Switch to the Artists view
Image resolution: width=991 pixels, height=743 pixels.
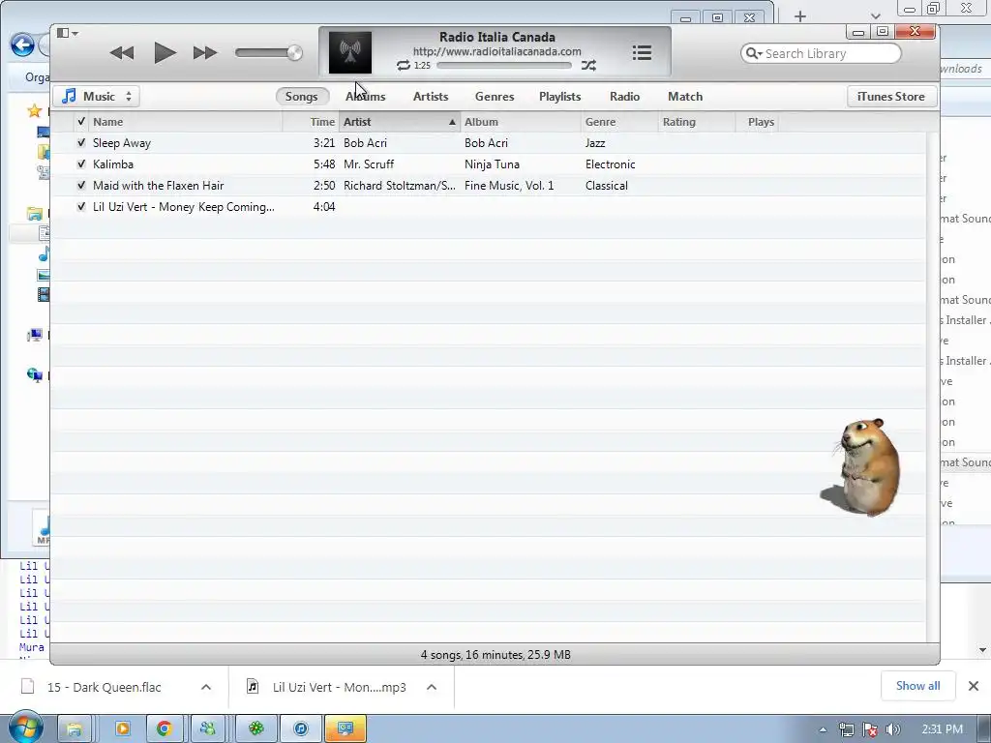click(431, 97)
